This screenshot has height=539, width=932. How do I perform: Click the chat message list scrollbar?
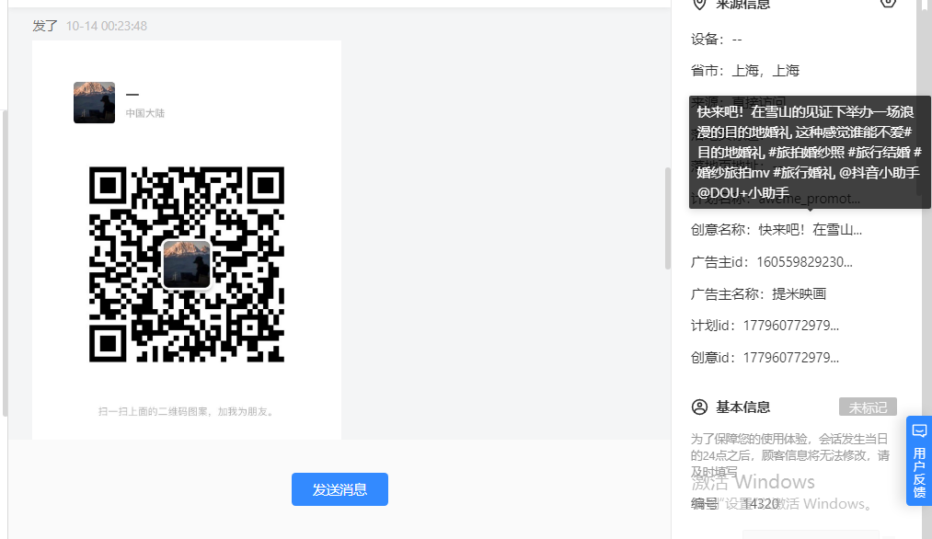click(x=668, y=218)
